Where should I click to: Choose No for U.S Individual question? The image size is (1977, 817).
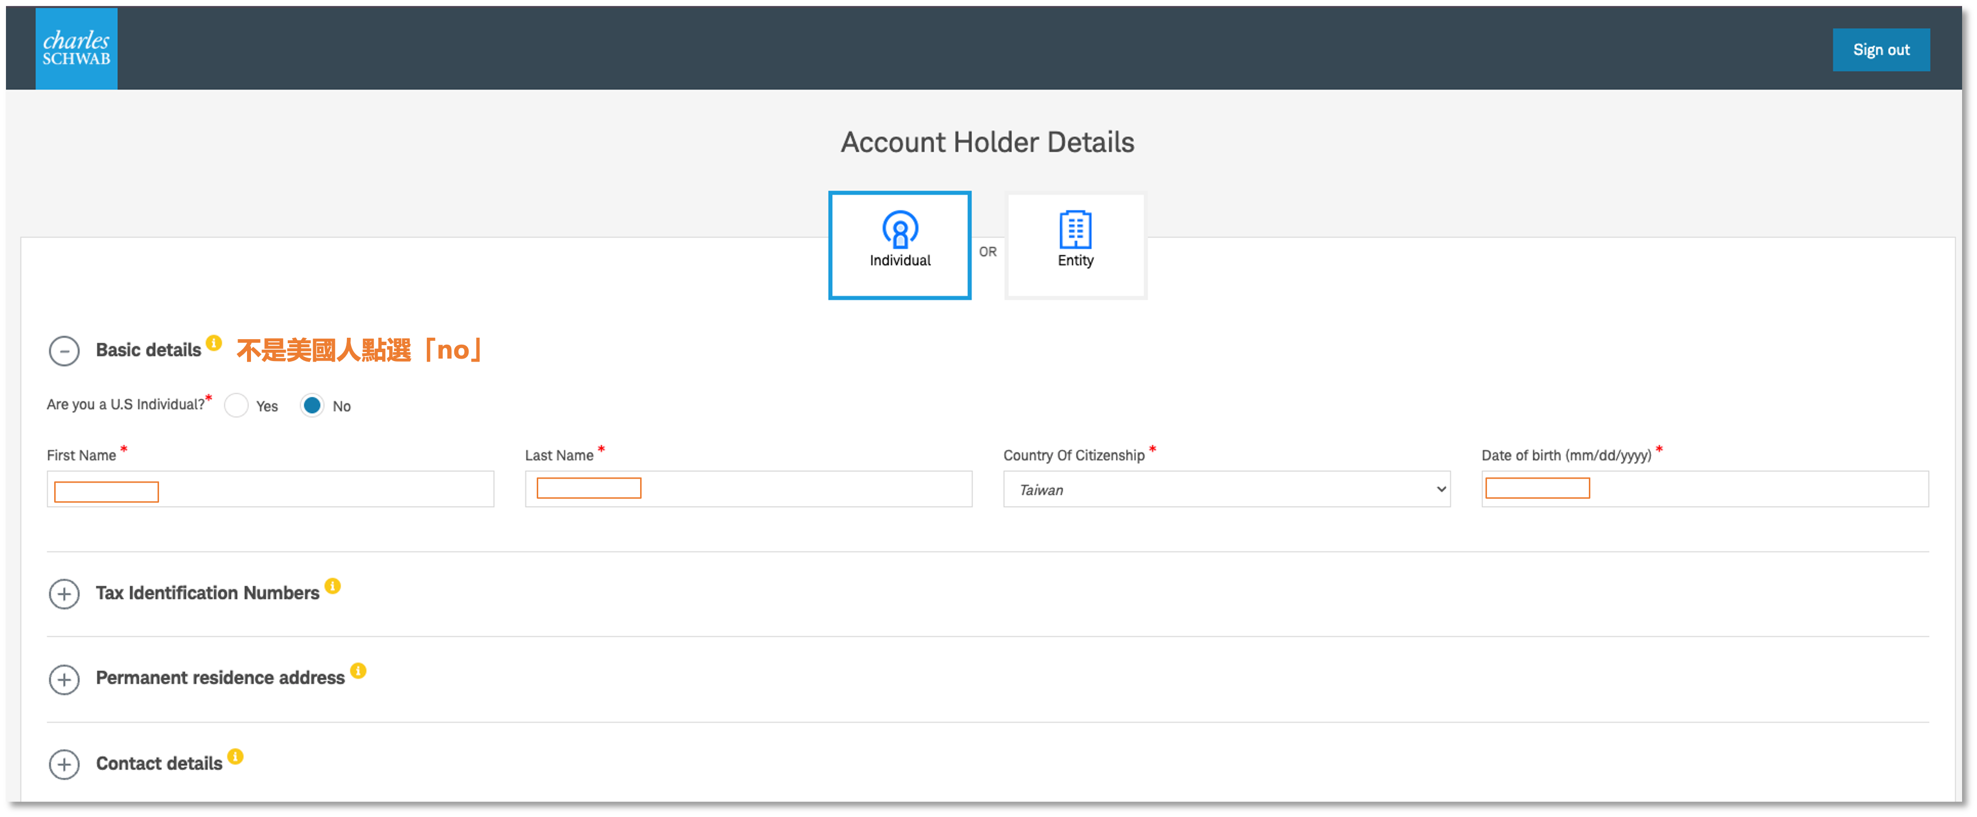pyautogui.click(x=312, y=405)
